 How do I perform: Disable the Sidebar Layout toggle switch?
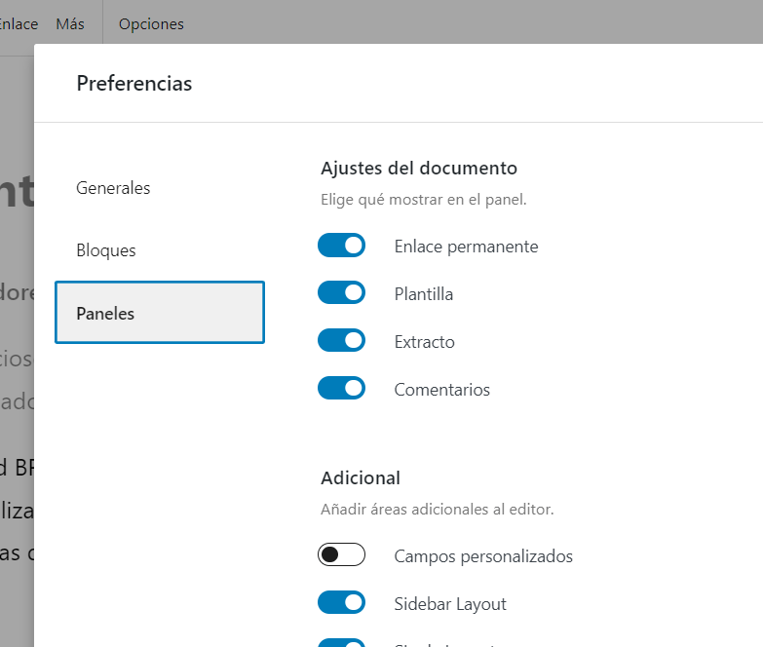tap(341, 602)
